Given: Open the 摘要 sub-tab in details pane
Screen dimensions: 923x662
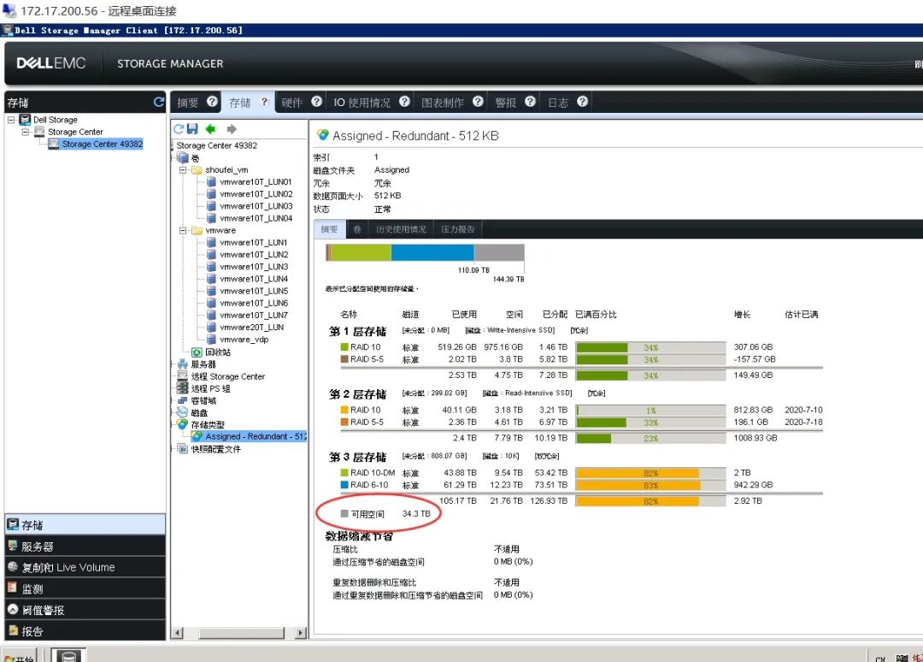Looking at the screenshot, I should coord(330,229).
